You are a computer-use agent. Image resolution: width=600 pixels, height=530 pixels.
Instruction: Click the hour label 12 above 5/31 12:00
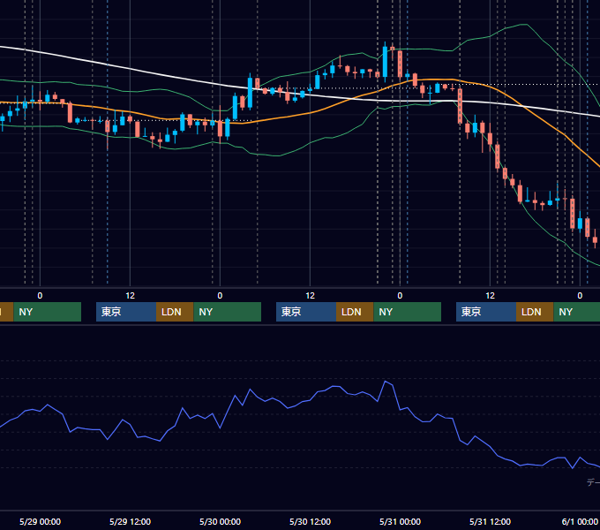point(491,296)
